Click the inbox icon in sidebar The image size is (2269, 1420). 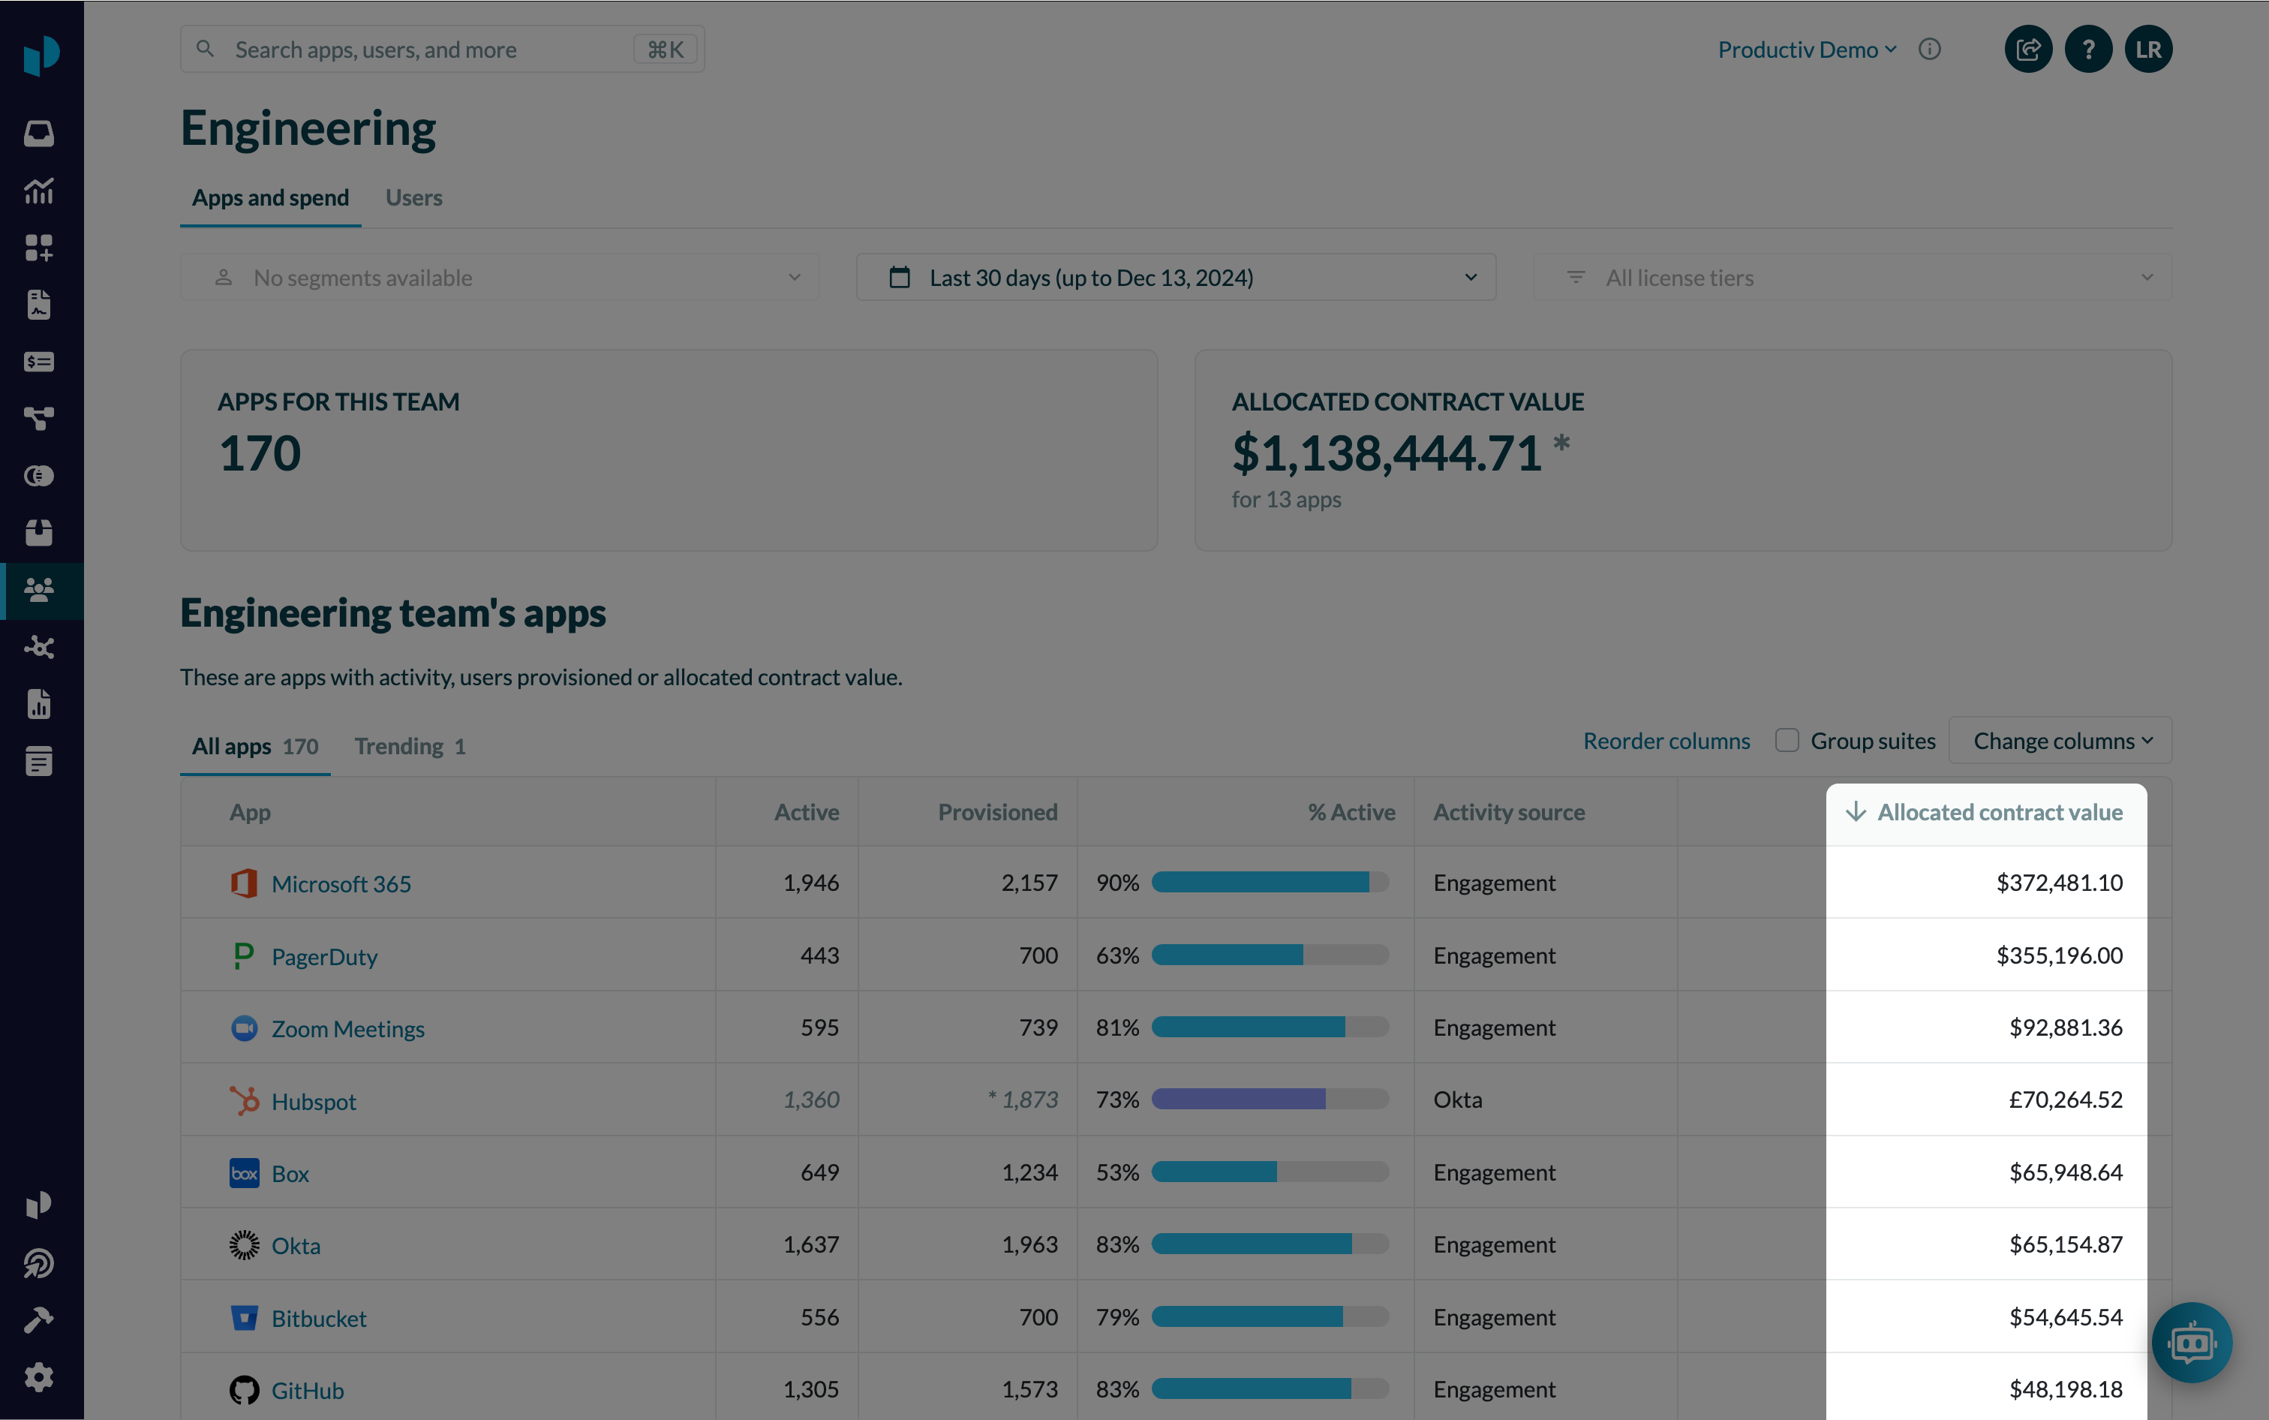pyautogui.click(x=38, y=134)
